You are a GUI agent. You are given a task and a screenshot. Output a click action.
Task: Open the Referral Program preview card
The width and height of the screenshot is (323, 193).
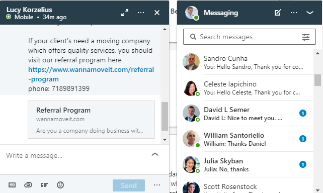[x=91, y=120]
